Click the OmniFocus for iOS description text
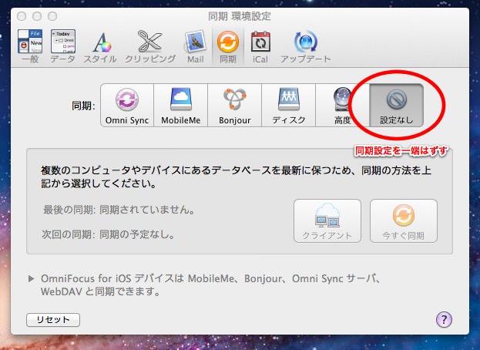Image resolution: width=480 pixels, height=350 pixels. click(210, 284)
